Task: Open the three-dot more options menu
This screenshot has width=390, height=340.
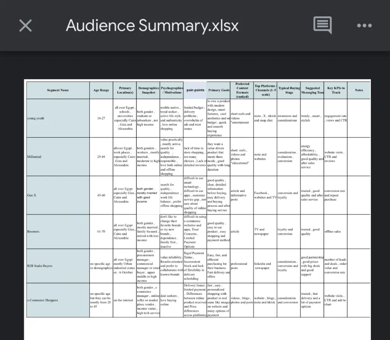Action: [364, 26]
